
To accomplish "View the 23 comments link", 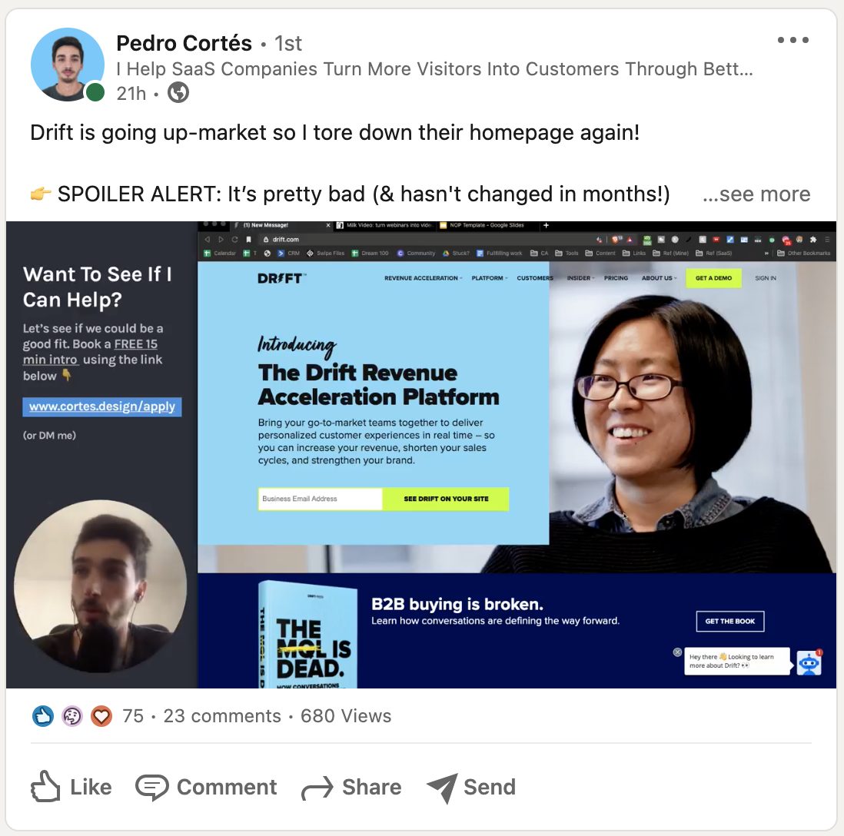I will (x=222, y=716).
